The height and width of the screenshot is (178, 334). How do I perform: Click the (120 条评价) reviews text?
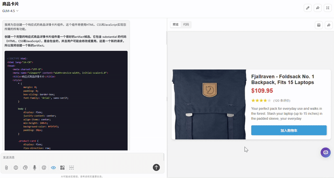click(x=281, y=101)
